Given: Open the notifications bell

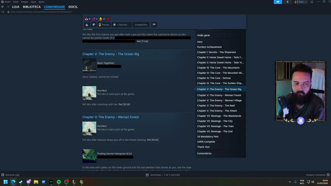Looking at the screenshot, I should pyautogui.click(x=287, y=2).
